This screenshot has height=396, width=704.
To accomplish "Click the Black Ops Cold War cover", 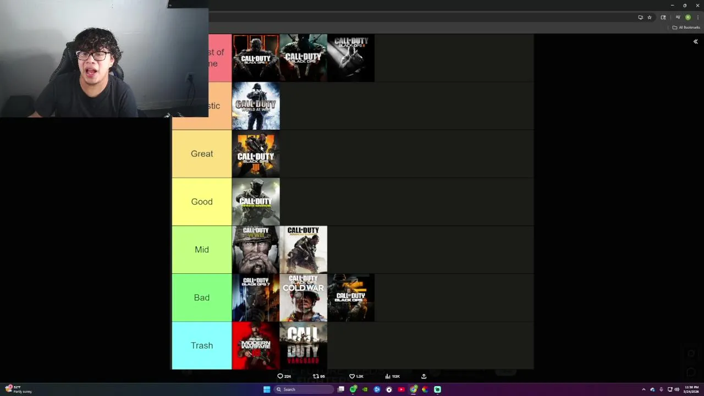I will [304, 298].
